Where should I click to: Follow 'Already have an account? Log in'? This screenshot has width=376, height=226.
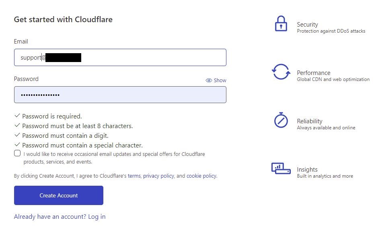pos(60,217)
